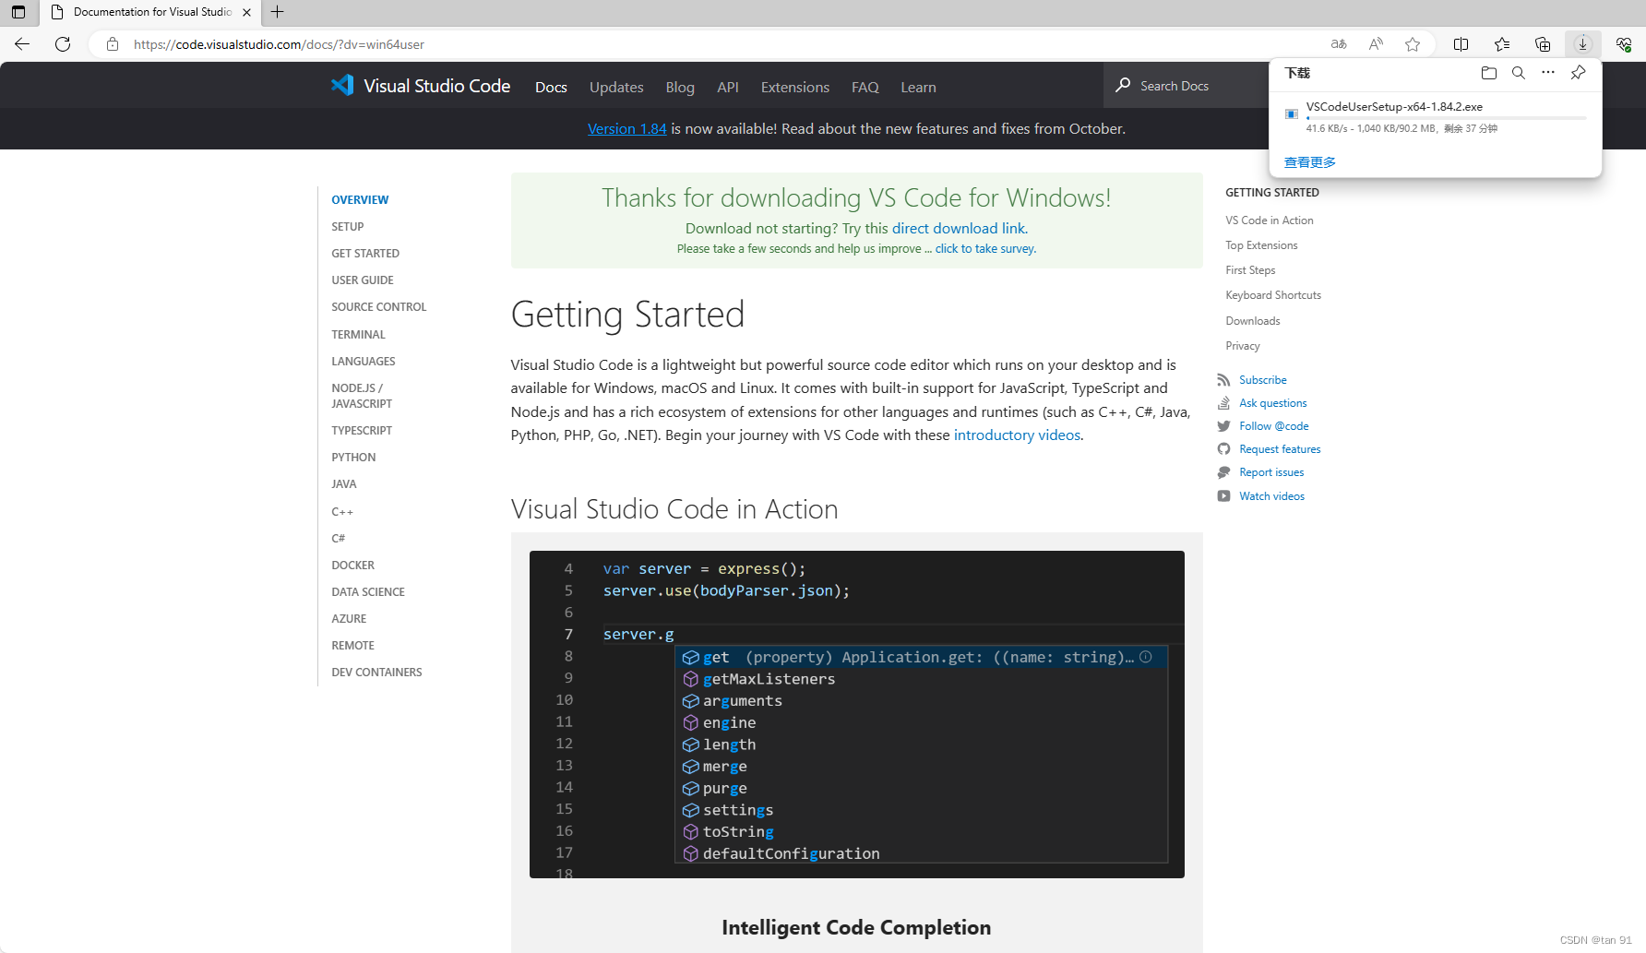Expand PYTHON section in sidebar
Image resolution: width=1646 pixels, height=953 pixels.
(x=353, y=458)
